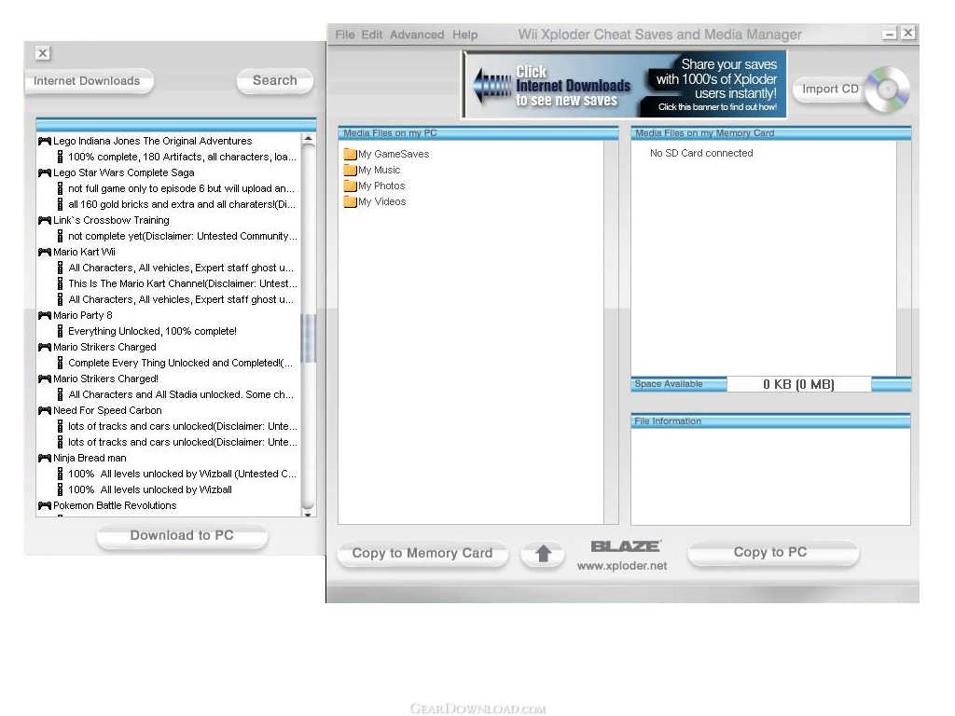The image size is (955, 716).
Task: Click the Wii remote icon beside 'all 160 gold bricks'
Action: [60, 204]
